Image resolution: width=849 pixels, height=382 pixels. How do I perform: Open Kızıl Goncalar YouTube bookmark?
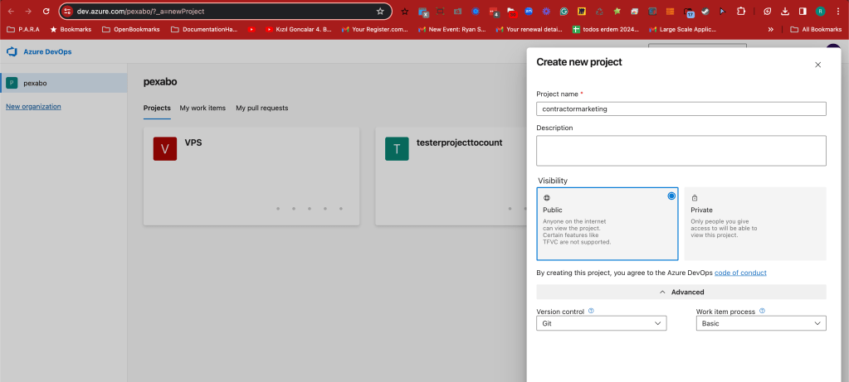coord(298,29)
